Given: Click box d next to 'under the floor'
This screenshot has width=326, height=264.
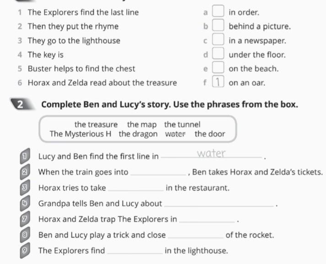Looking at the screenshot, I should pos(219,55).
